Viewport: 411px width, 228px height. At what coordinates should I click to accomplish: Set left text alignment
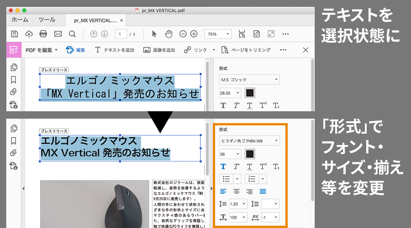pyautogui.click(x=223, y=192)
